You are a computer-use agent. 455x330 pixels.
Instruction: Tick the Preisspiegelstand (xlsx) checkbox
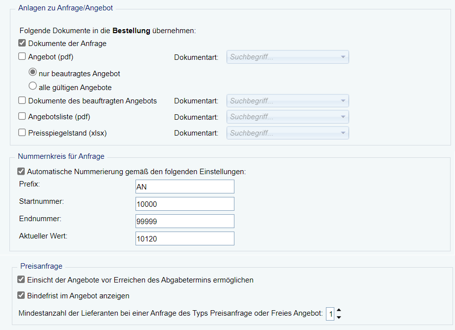click(22, 133)
